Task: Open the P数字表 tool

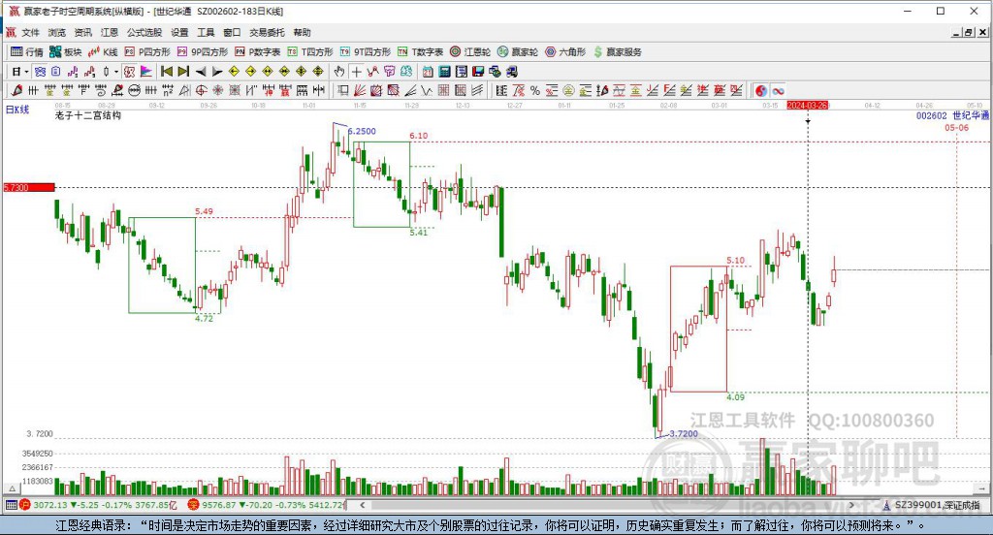Action: tap(257, 52)
